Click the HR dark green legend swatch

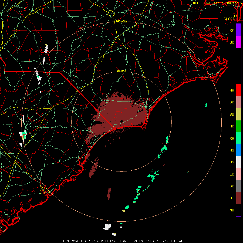pos(238,126)
